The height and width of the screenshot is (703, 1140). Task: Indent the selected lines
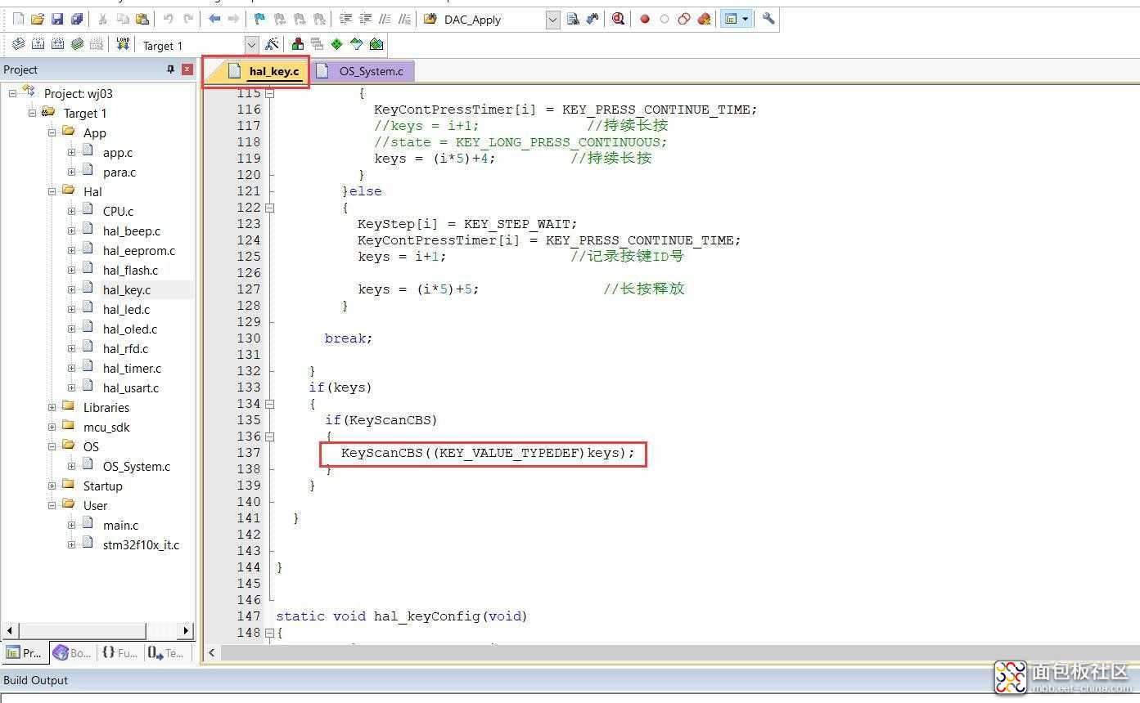pyautogui.click(x=345, y=19)
